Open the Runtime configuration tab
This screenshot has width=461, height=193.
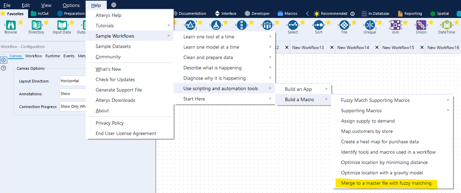53,56
